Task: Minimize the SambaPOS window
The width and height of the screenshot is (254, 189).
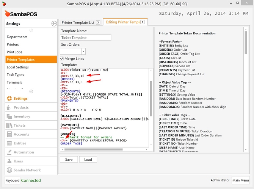Action: click(230, 3)
